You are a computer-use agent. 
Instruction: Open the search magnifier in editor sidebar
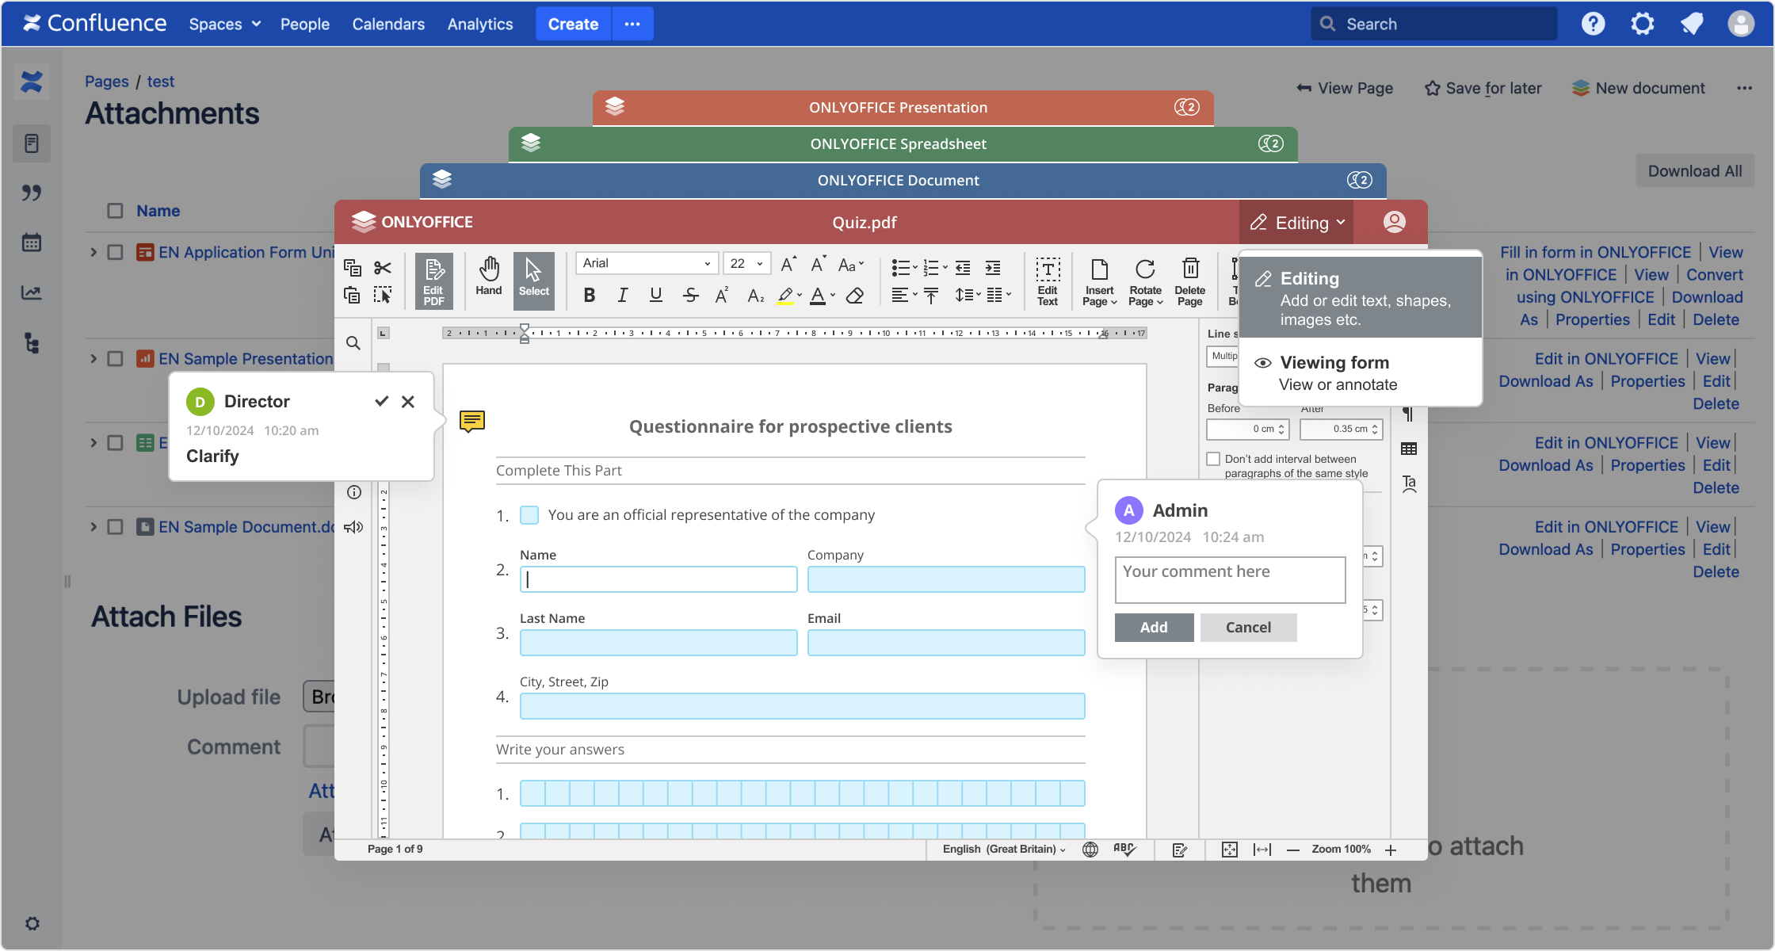(x=353, y=343)
